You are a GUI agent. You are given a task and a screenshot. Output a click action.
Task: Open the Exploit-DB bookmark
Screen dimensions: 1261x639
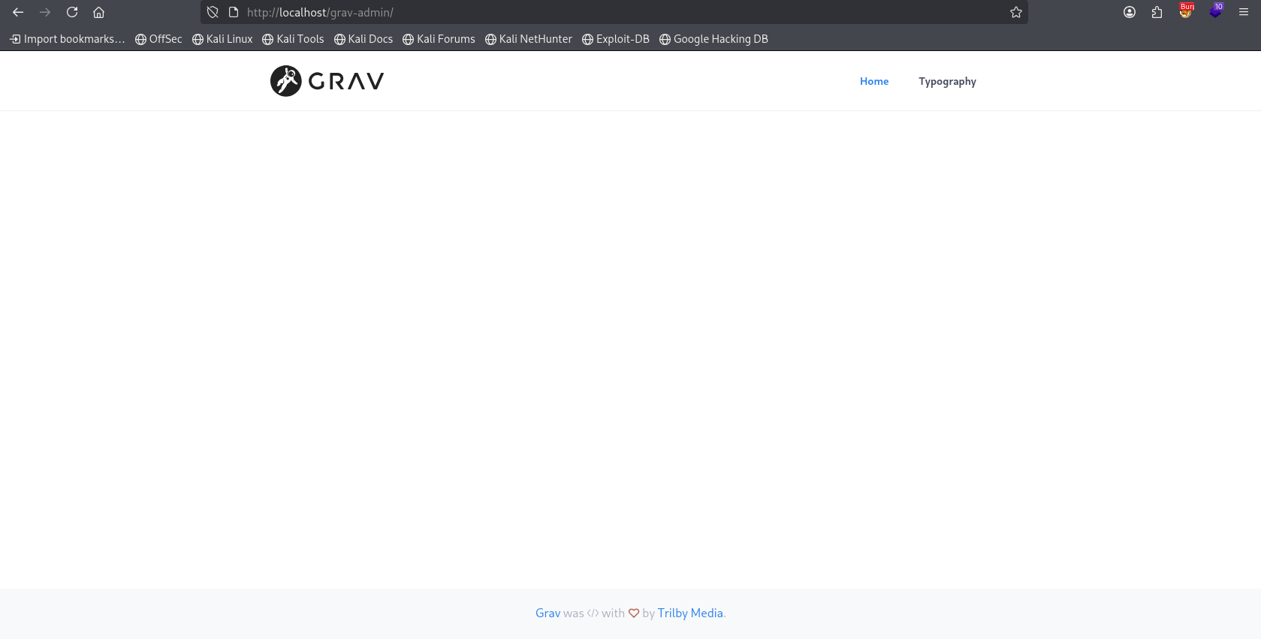(x=616, y=39)
